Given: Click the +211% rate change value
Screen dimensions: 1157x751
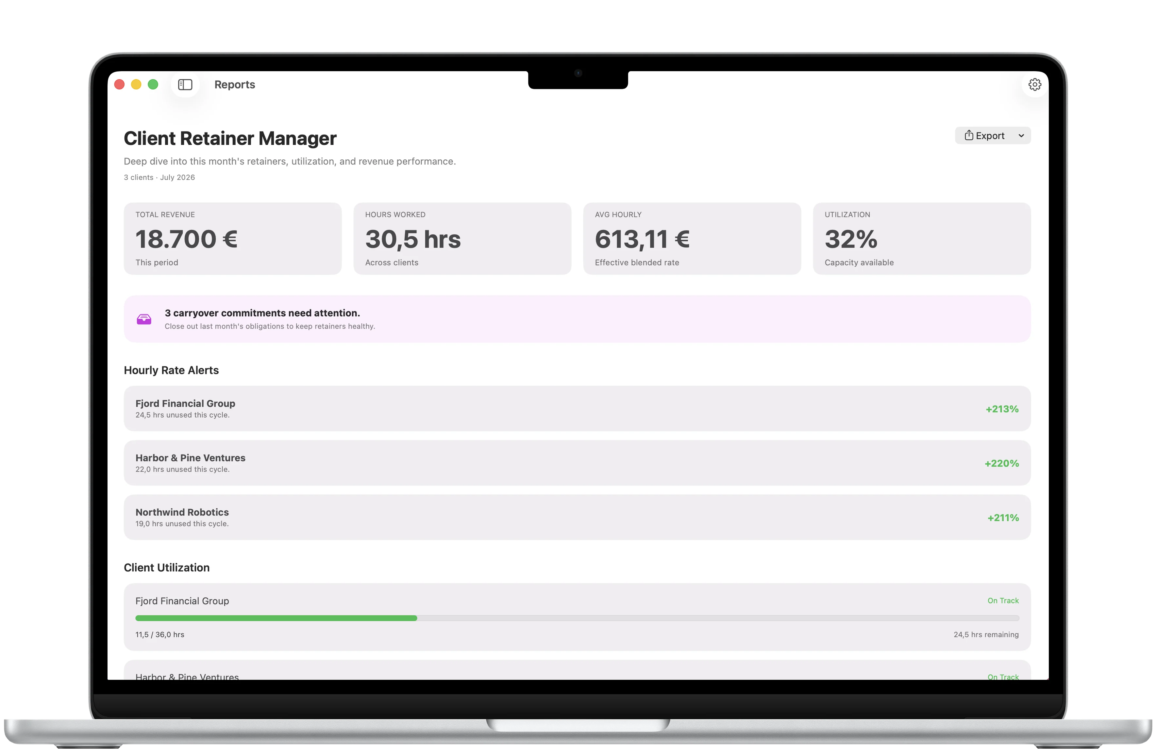Looking at the screenshot, I should [1003, 518].
